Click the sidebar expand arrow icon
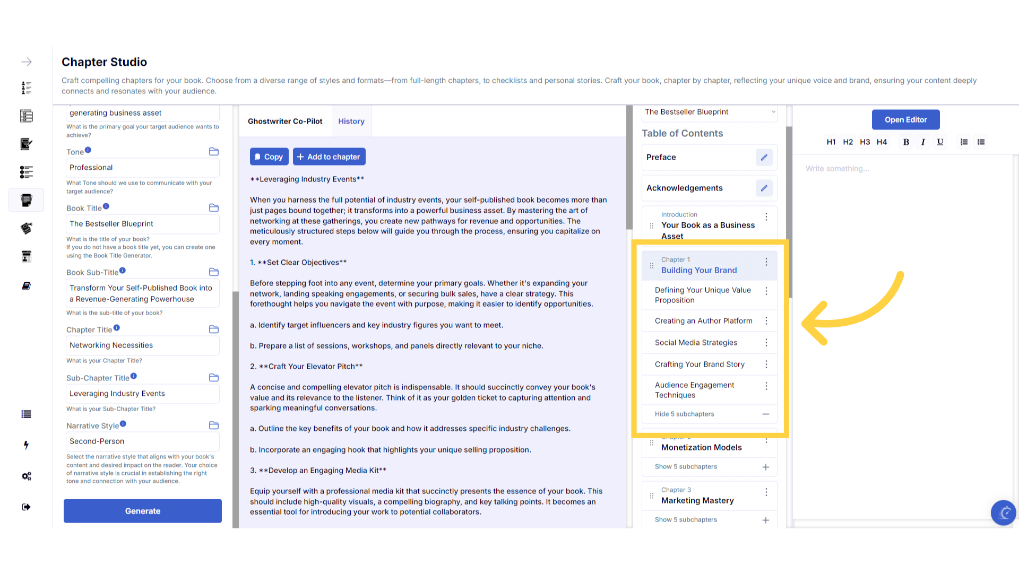 click(x=27, y=62)
